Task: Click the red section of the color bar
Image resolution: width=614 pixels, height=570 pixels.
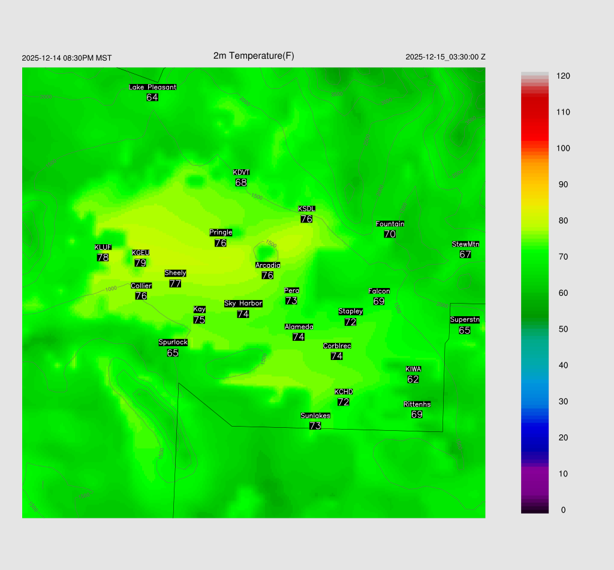Action: tap(535, 120)
